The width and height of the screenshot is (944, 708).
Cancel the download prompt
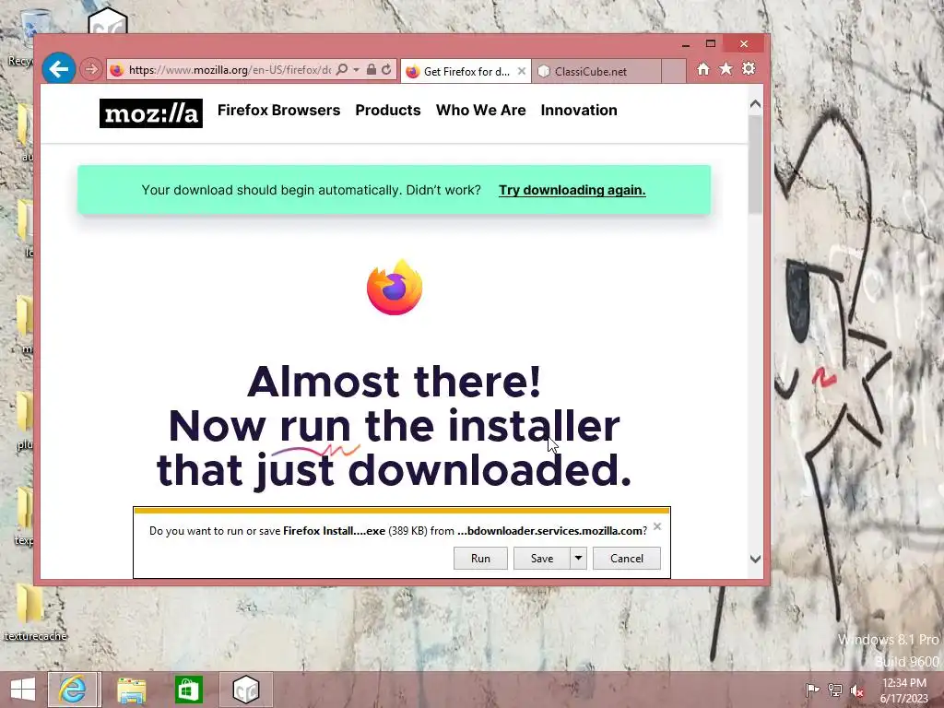coord(627,558)
